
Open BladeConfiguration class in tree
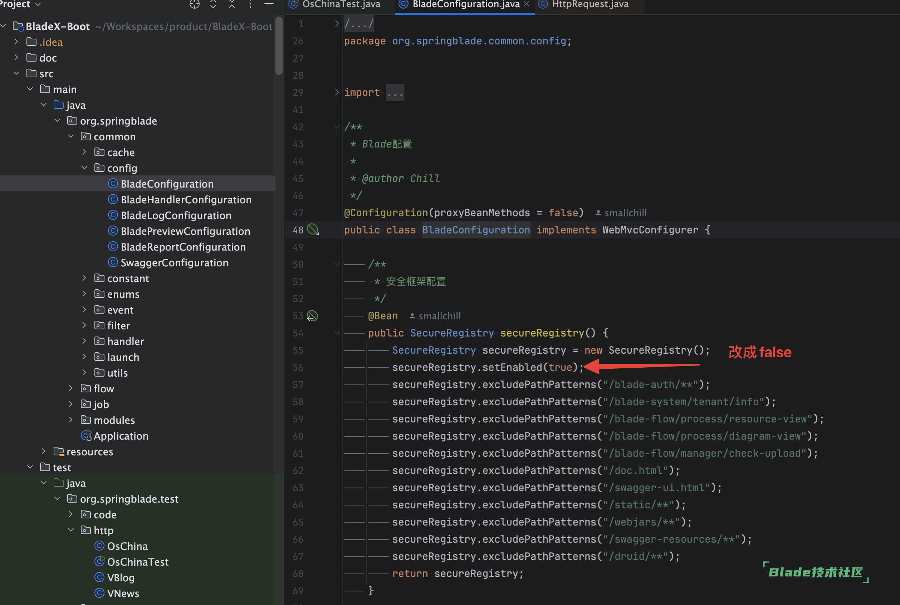click(x=161, y=184)
